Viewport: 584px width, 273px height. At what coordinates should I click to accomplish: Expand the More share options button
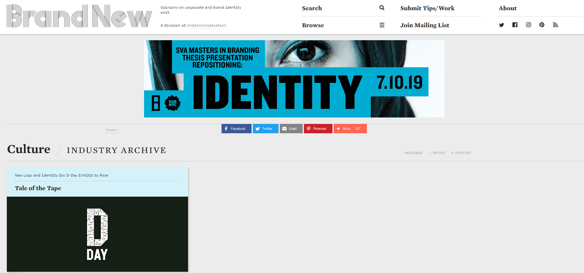pos(350,129)
